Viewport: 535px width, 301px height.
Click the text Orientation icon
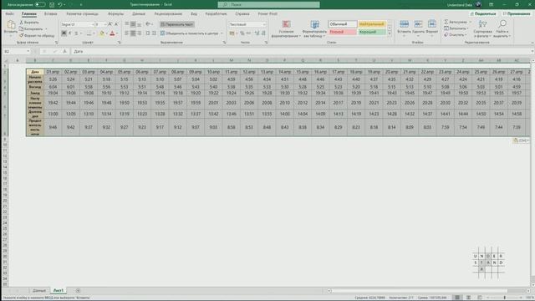(x=148, y=24)
